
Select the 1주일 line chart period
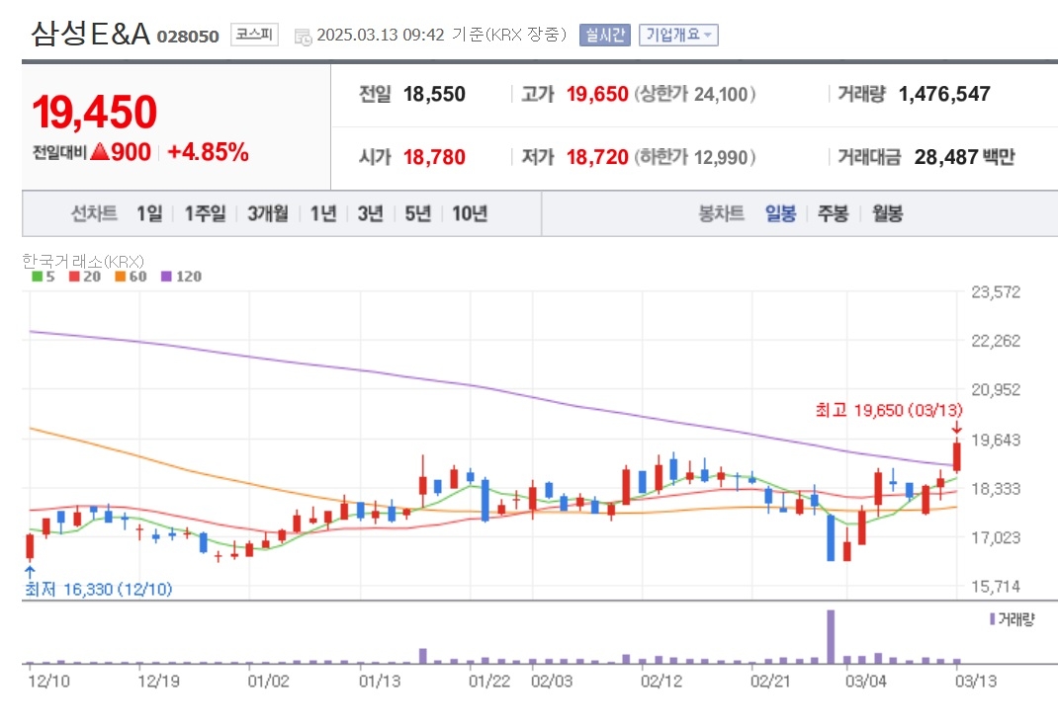point(205,213)
